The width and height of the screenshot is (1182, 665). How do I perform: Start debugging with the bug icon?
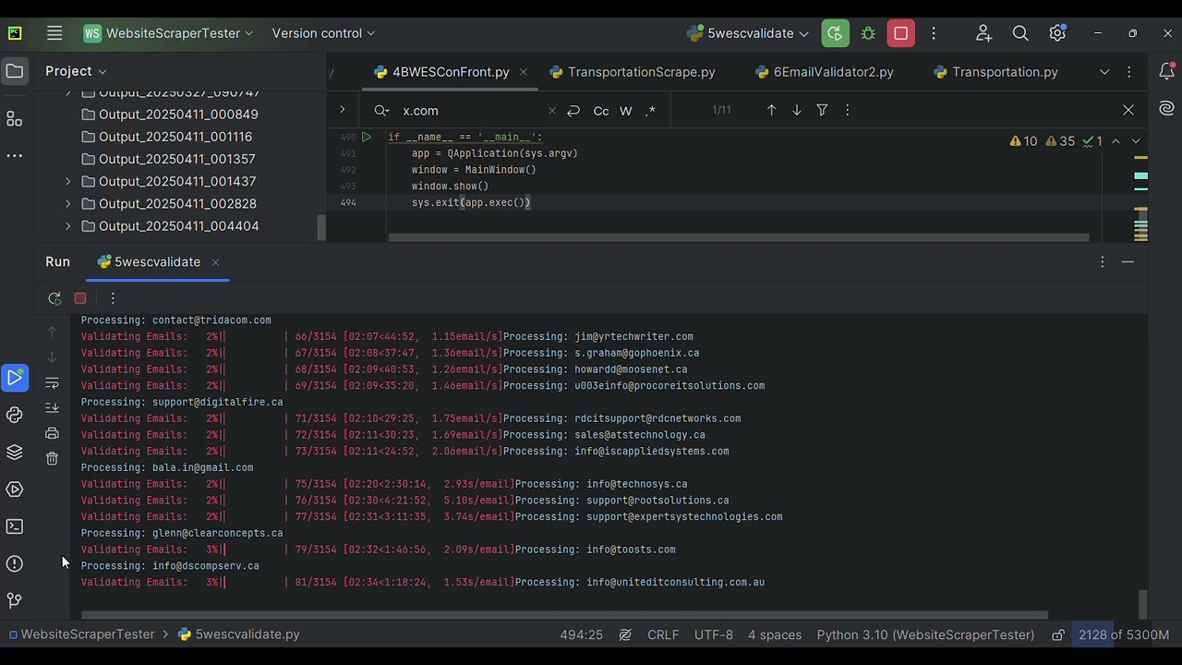coord(868,33)
